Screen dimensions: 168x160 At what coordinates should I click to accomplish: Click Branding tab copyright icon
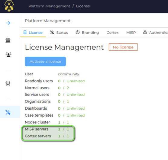point(78,32)
